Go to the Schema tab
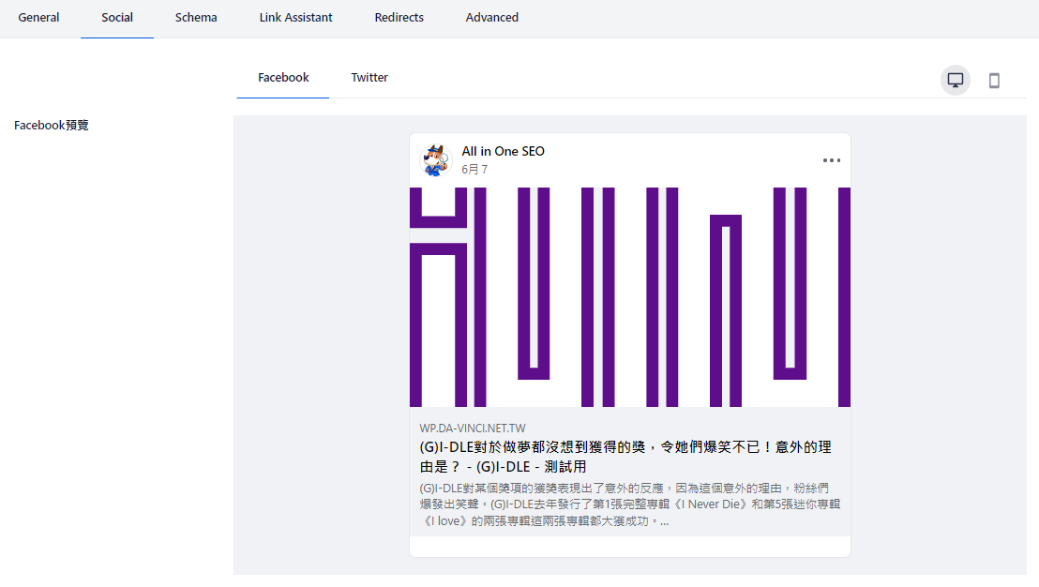The height and width of the screenshot is (587, 1039). (x=196, y=18)
